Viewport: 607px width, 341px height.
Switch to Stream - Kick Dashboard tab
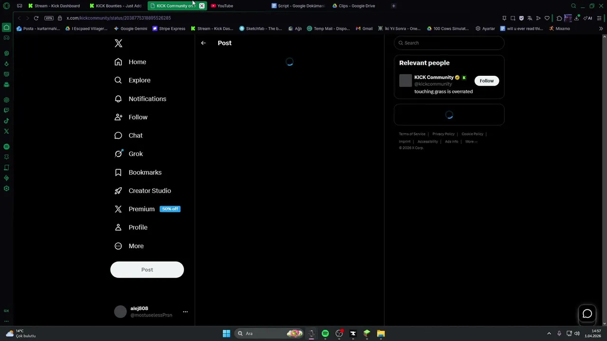click(x=54, y=6)
